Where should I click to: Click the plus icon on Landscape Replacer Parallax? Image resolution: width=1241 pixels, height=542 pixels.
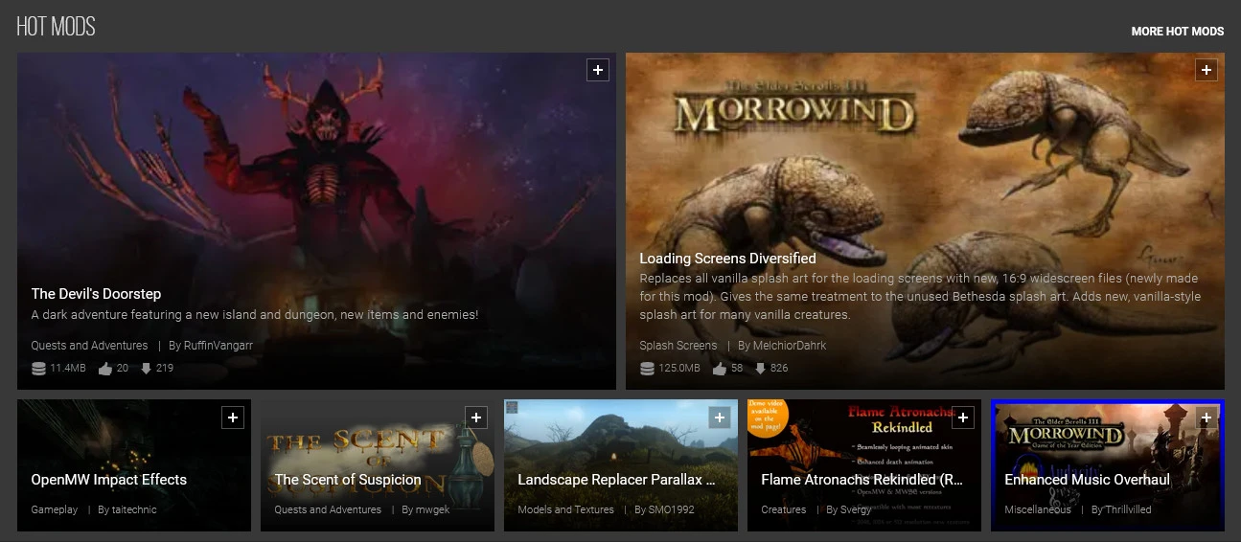click(719, 418)
